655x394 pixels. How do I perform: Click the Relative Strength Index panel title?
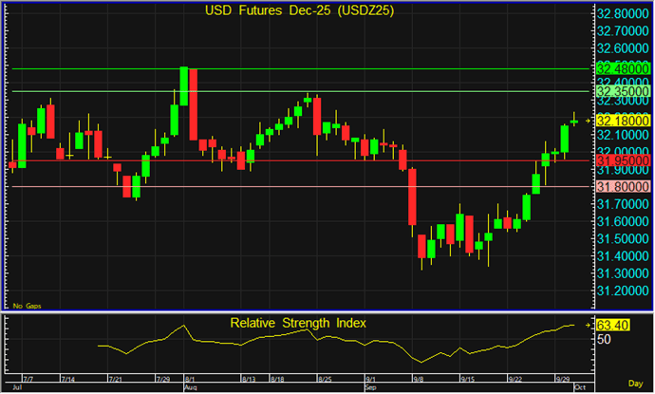[298, 323]
